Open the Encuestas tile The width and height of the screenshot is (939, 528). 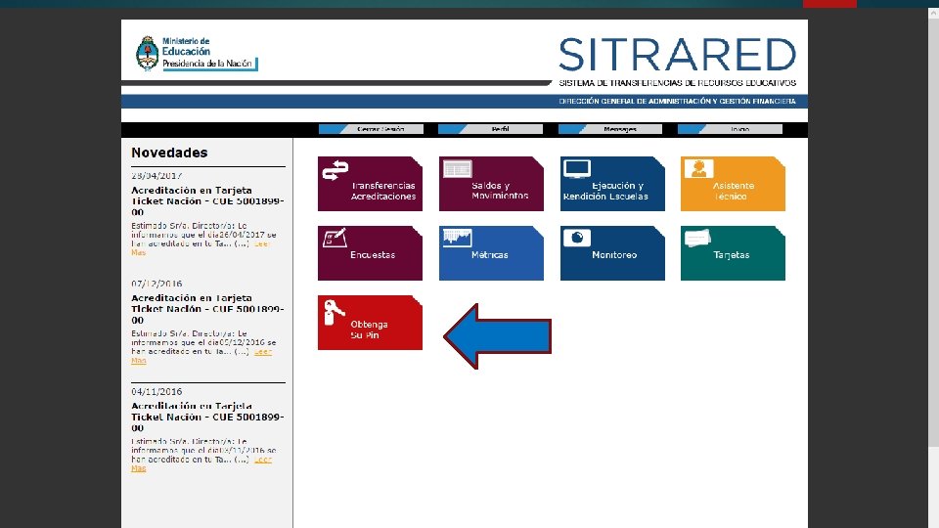pos(370,253)
